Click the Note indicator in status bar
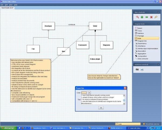Image resolution: width=162 pixels, height=130 pixels. [128, 124]
